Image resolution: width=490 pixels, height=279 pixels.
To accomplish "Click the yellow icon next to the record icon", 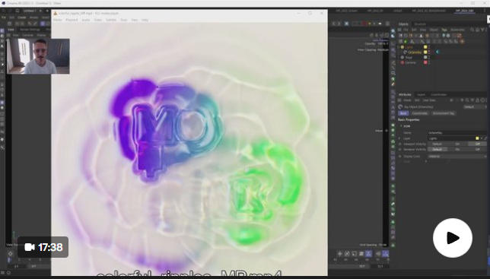I will coord(369,24).
